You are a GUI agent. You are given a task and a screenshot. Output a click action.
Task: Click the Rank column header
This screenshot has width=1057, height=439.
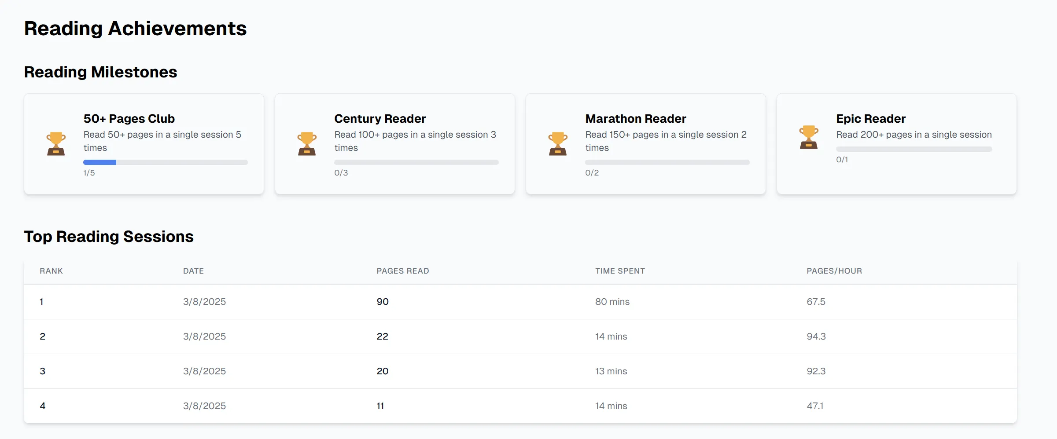(51, 271)
